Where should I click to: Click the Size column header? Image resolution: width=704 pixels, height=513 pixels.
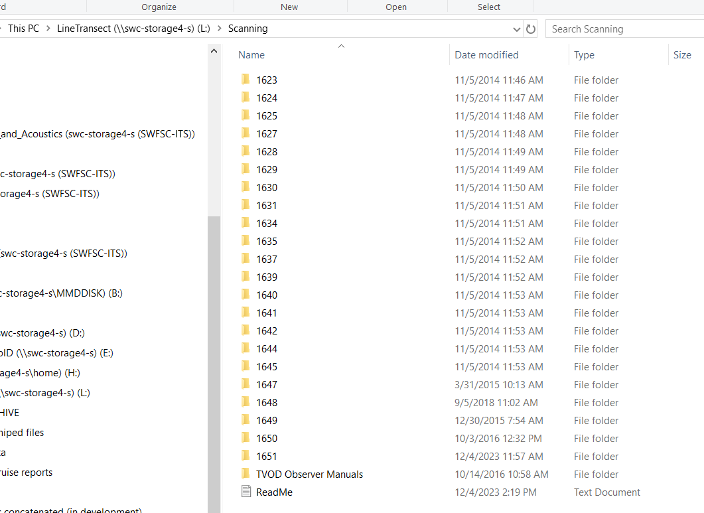click(x=682, y=55)
